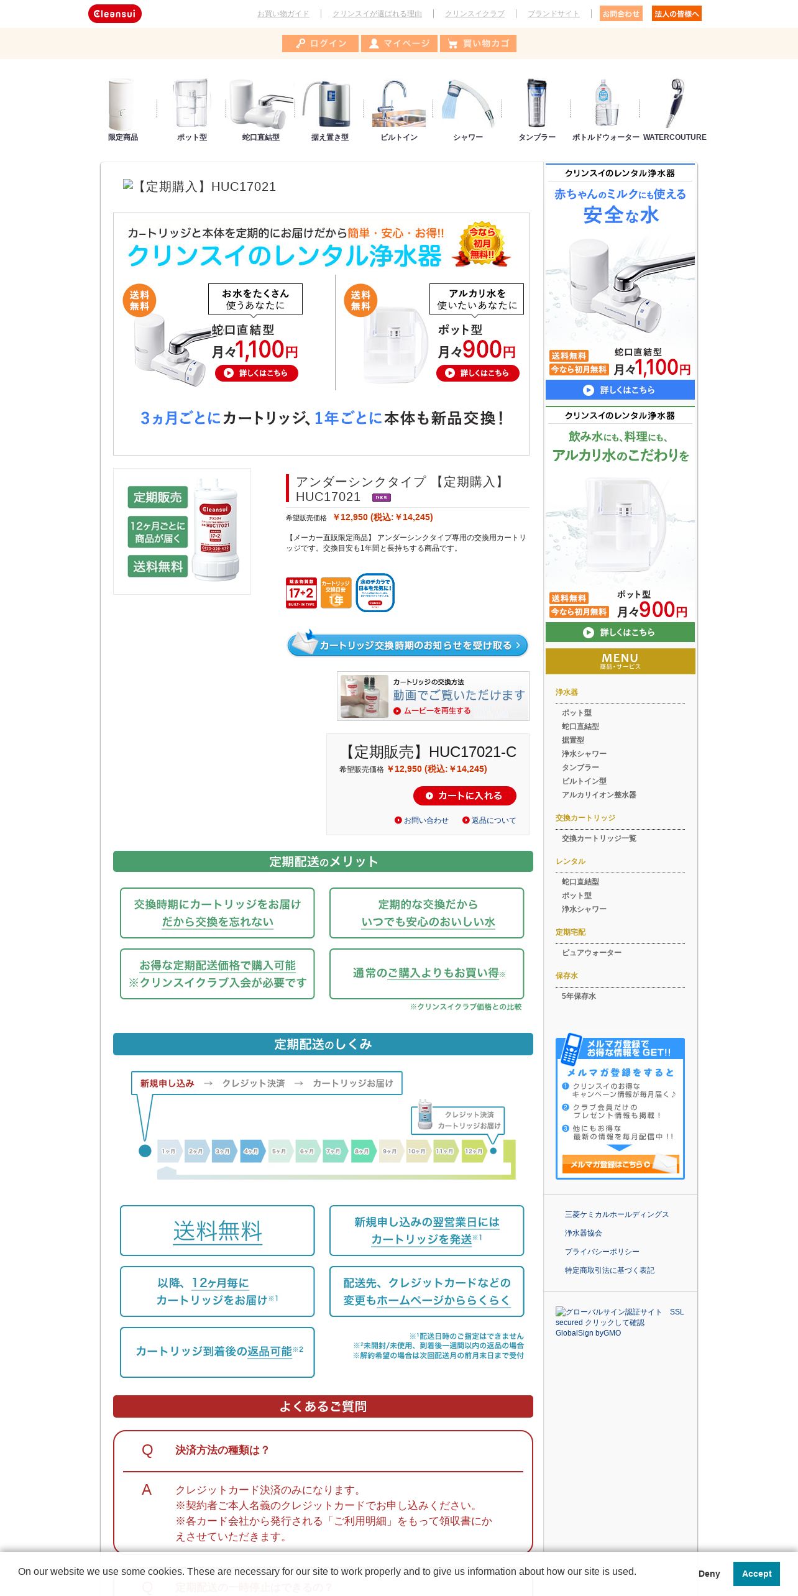
Task: Click the カートリッジ交換目安 1年 badge
Action: click(336, 593)
